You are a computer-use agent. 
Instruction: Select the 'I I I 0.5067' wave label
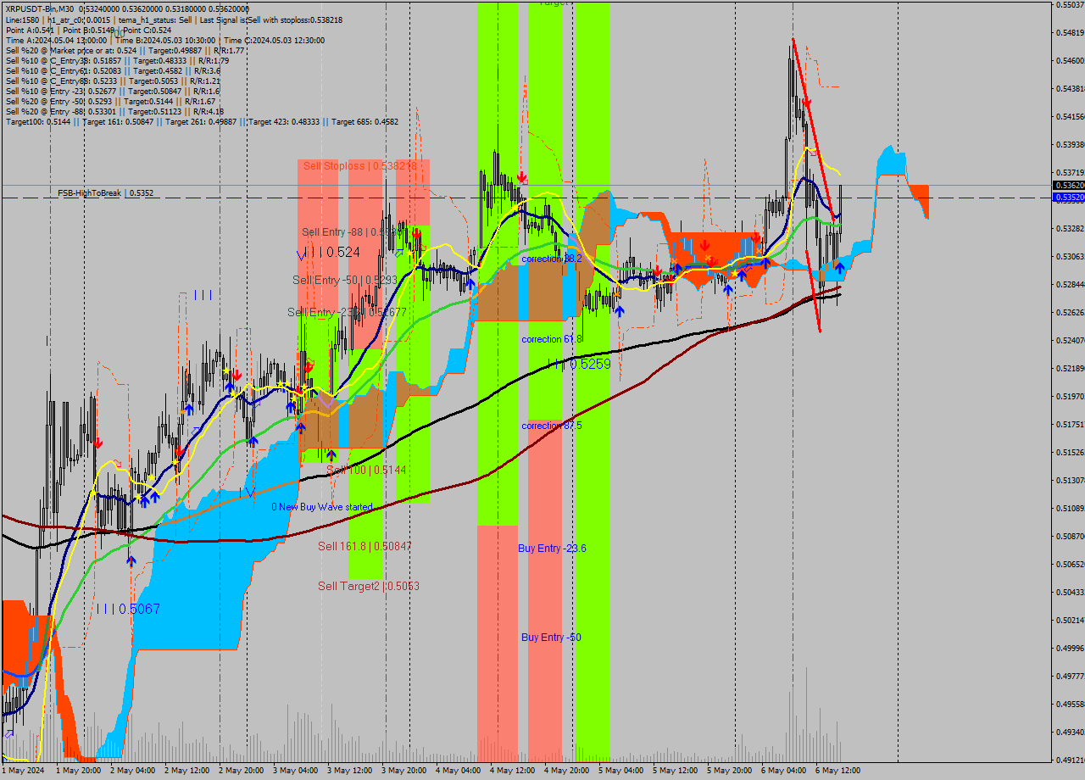[x=127, y=609]
